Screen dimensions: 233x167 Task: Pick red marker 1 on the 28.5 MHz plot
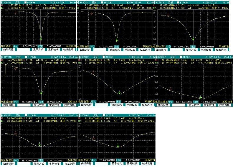click(16, 133)
